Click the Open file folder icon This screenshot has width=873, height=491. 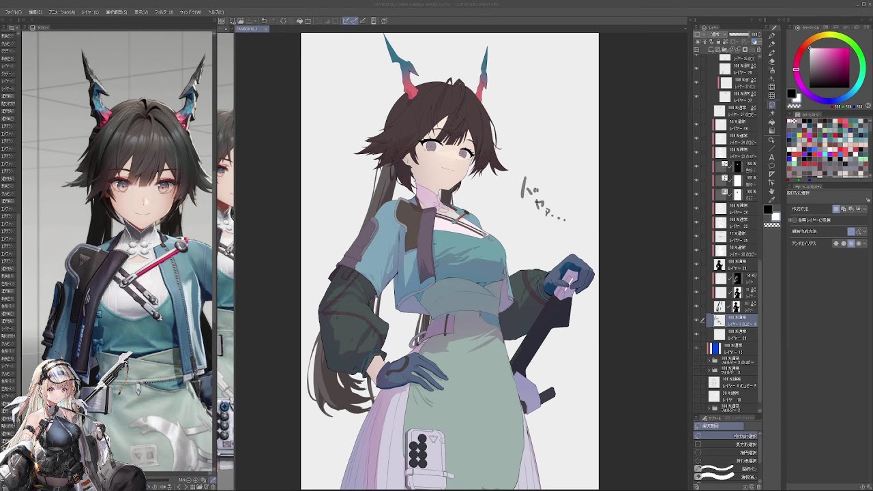(241, 20)
